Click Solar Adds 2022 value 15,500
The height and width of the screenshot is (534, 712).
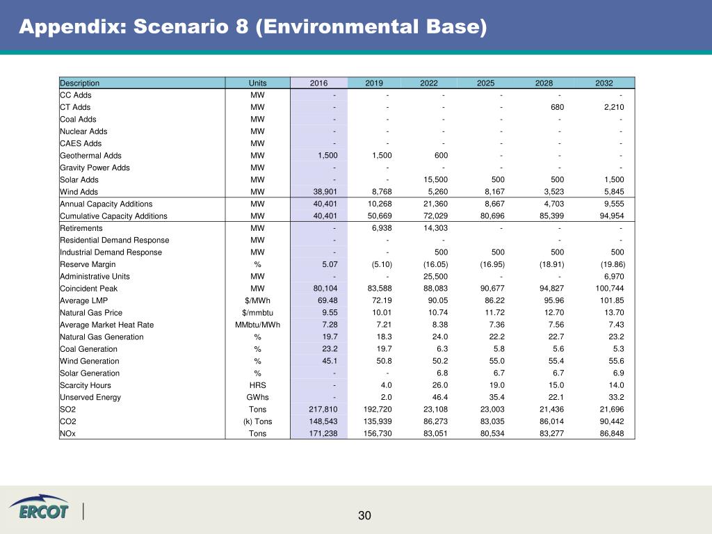435,180
